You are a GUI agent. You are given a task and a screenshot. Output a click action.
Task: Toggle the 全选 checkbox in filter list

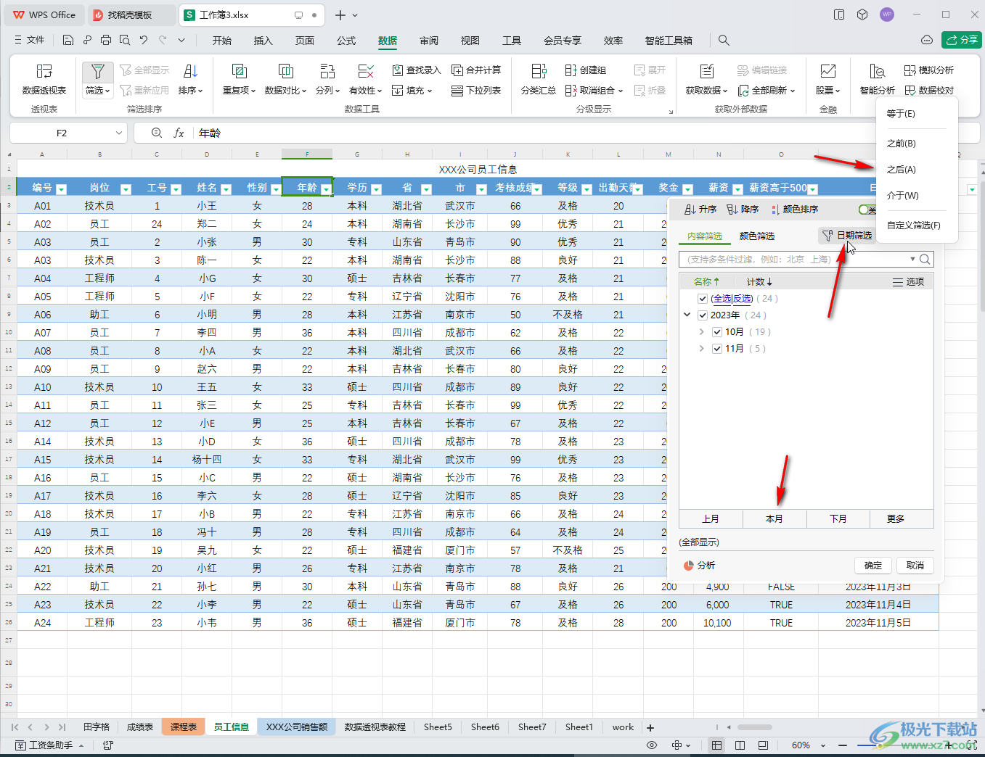coord(703,299)
